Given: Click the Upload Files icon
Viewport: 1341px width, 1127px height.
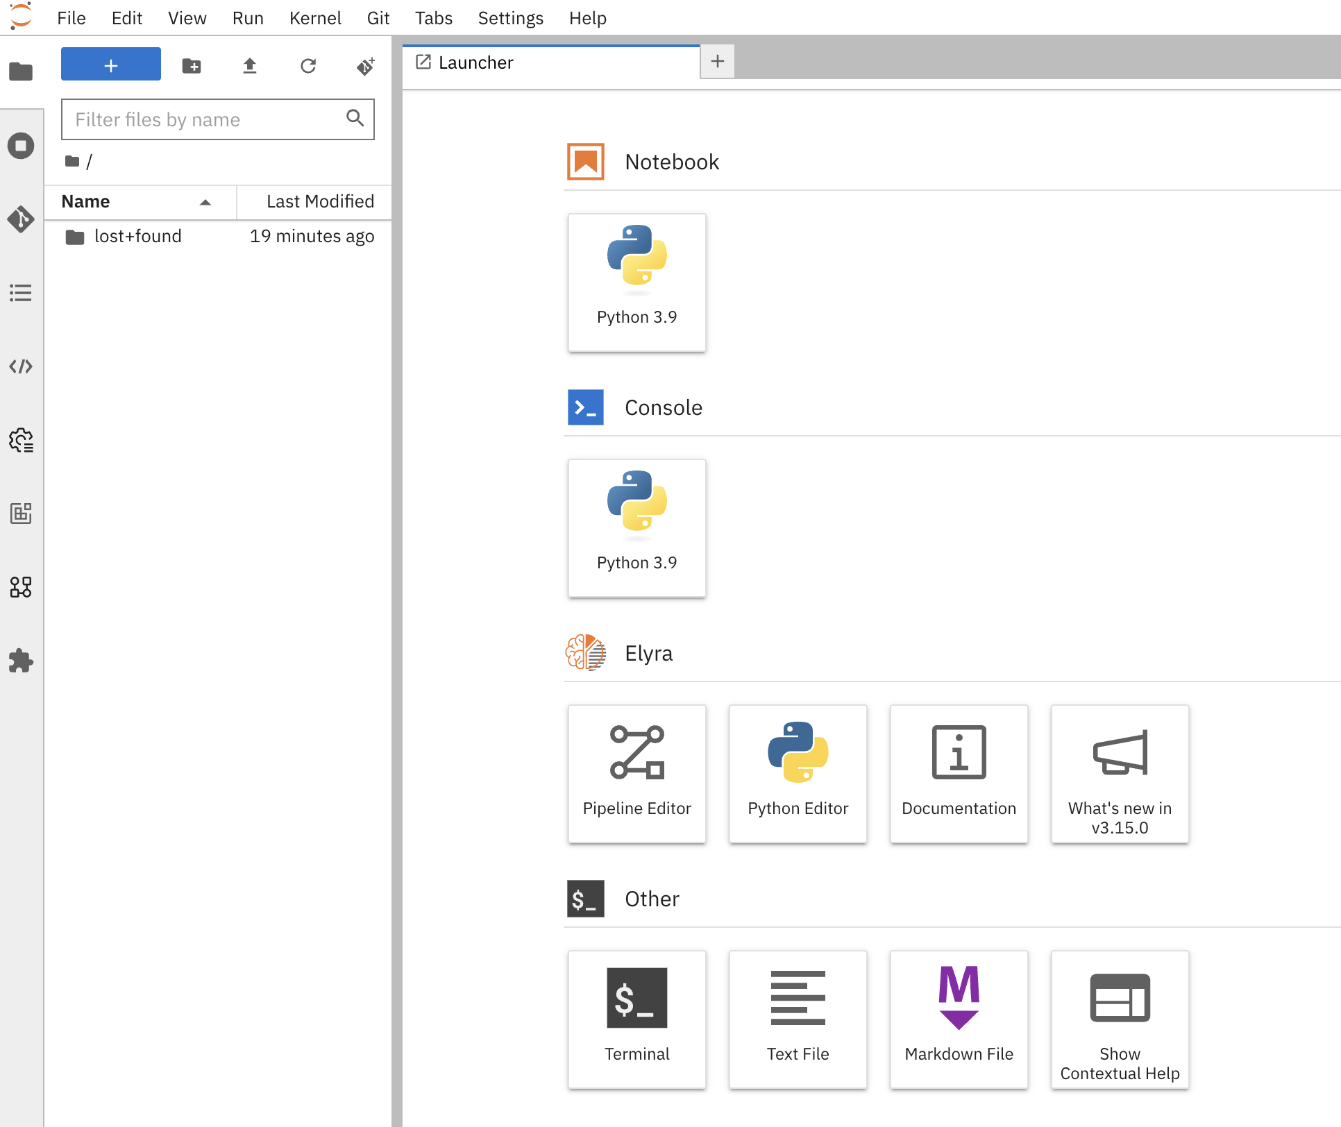Looking at the screenshot, I should pyautogui.click(x=250, y=66).
